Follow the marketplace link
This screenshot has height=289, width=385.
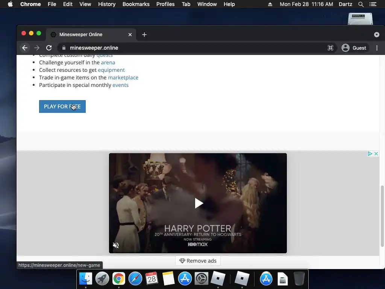click(123, 78)
